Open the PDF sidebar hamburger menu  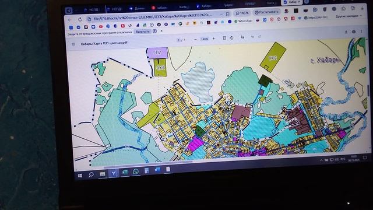click(73, 44)
